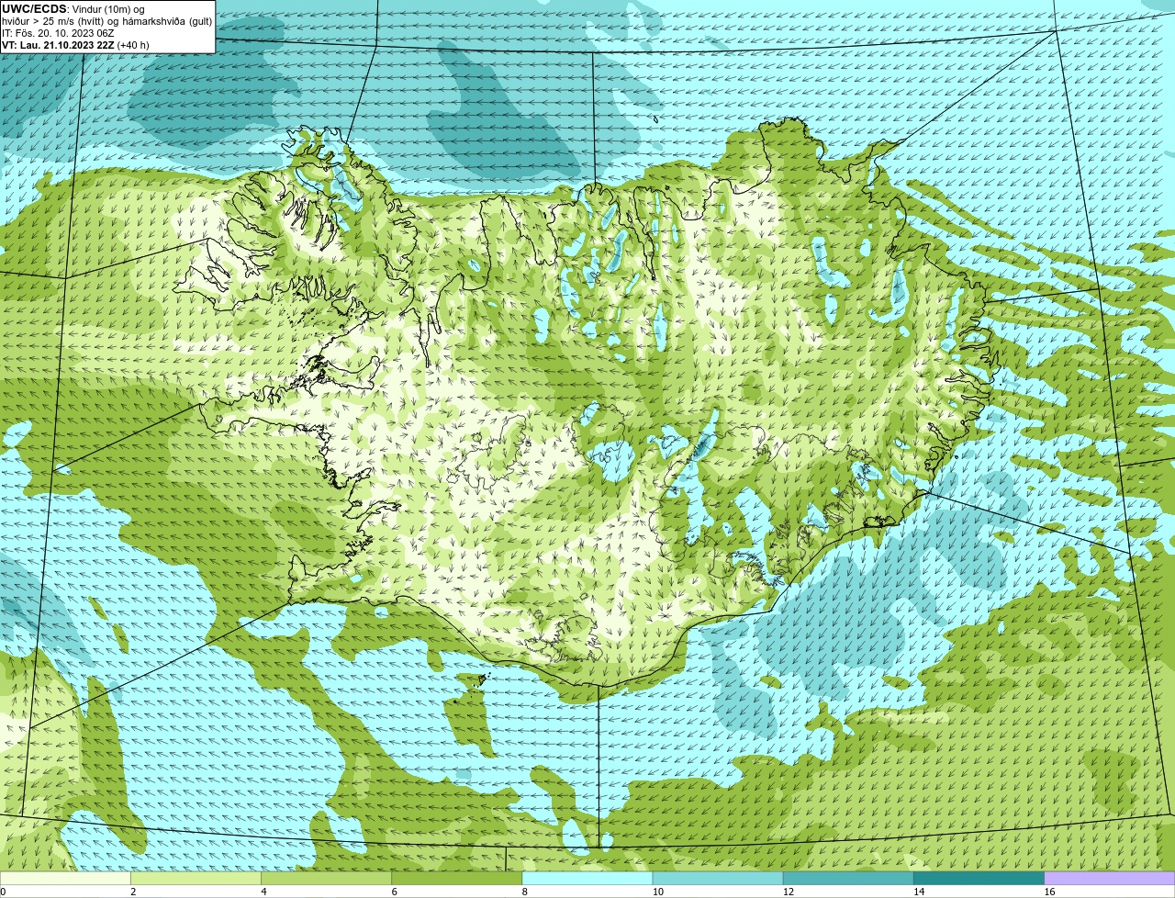Select the 2–4 m/s light green legend swatch
This screenshot has height=898, width=1175.
point(196,879)
